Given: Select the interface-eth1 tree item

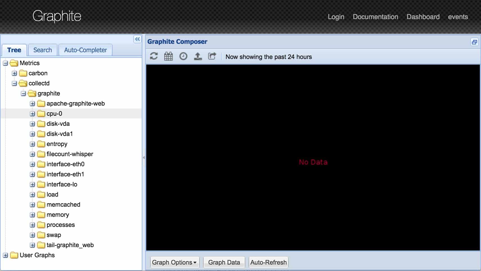Looking at the screenshot, I should [65, 174].
